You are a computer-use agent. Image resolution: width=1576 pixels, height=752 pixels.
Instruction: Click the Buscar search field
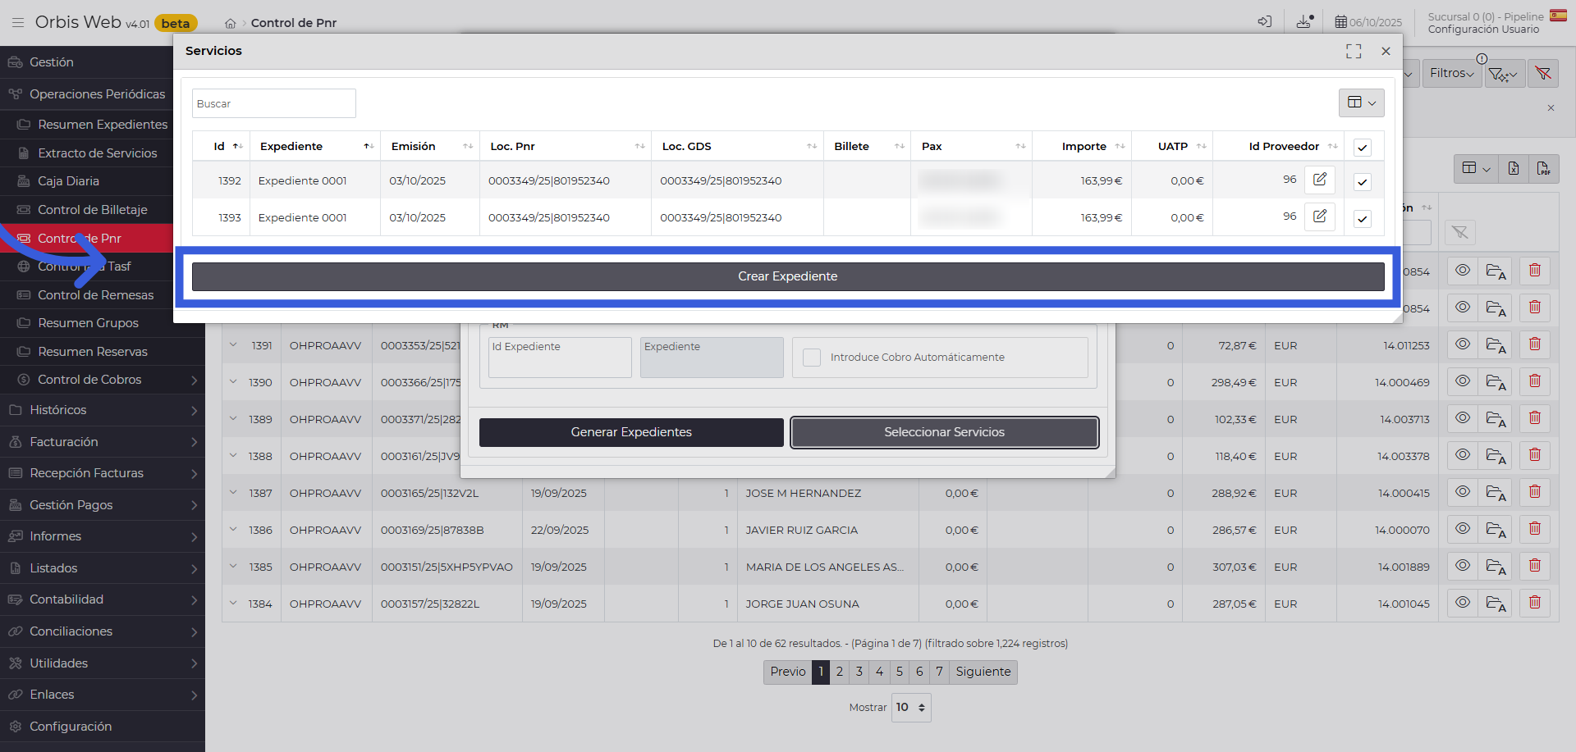[x=273, y=104]
